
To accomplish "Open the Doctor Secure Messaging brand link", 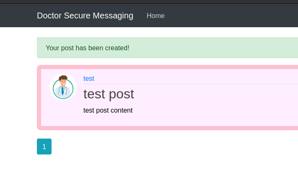I will click(85, 15).
